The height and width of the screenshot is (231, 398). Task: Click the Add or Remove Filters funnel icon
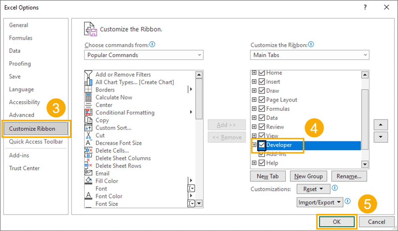coord(88,74)
